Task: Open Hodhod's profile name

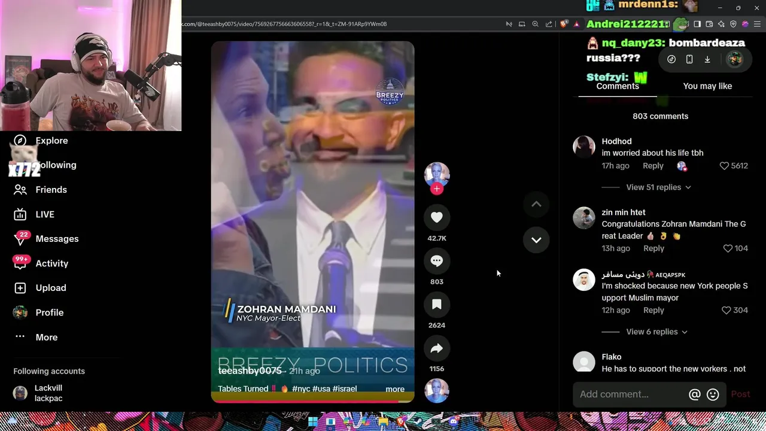Action: (x=616, y=141)
